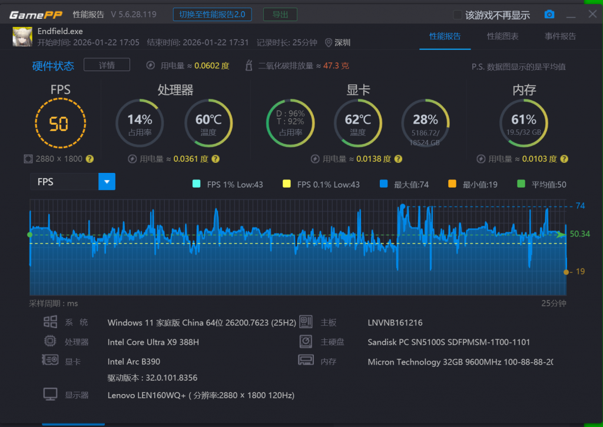This screenshot has height=427, width=603.
Task: Click help icon next to GPU power usage
Action: click(399, 159)
